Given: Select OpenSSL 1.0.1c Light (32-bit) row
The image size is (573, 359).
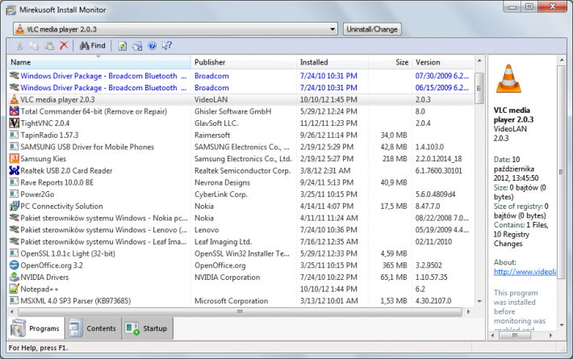Looking at the screenshot, I should (240, 253).
